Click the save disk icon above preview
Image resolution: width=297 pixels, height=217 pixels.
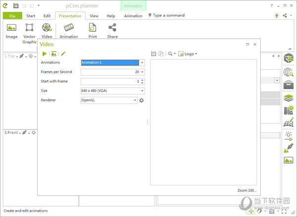pyautogui.click(x=153, y=54)
